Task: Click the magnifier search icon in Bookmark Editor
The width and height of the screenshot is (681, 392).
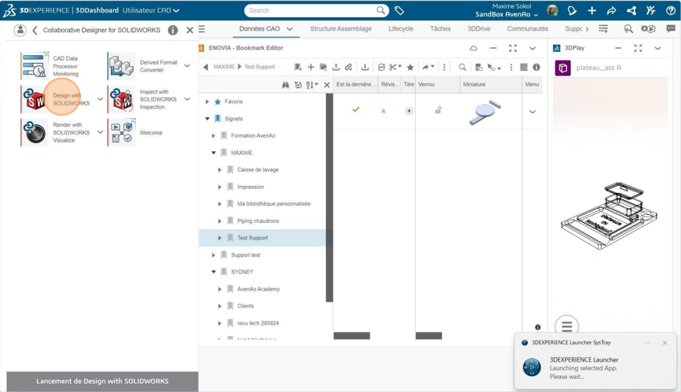Action: pos(462,67)
